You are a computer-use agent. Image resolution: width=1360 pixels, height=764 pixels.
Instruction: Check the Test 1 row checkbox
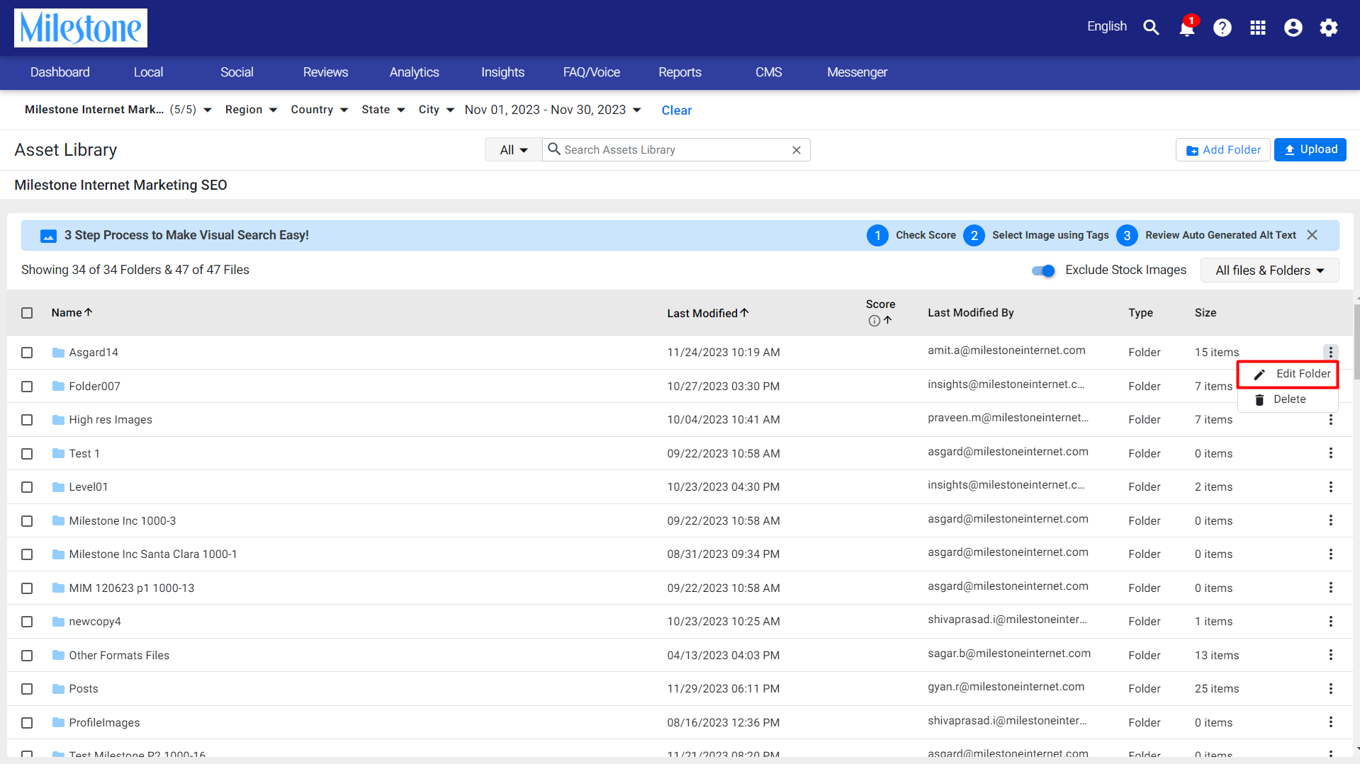[27, 454]
